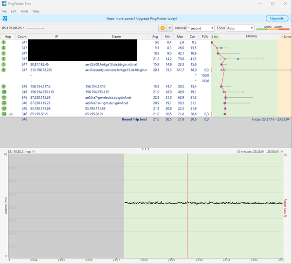Screen dimensions: 292x264
Task: Click the PL% column header
Action: point(205,36)
